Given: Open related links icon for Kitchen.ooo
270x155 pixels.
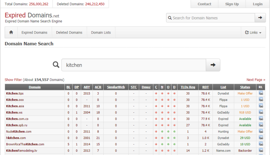Looking at the screenshot, I should [261, 99].
